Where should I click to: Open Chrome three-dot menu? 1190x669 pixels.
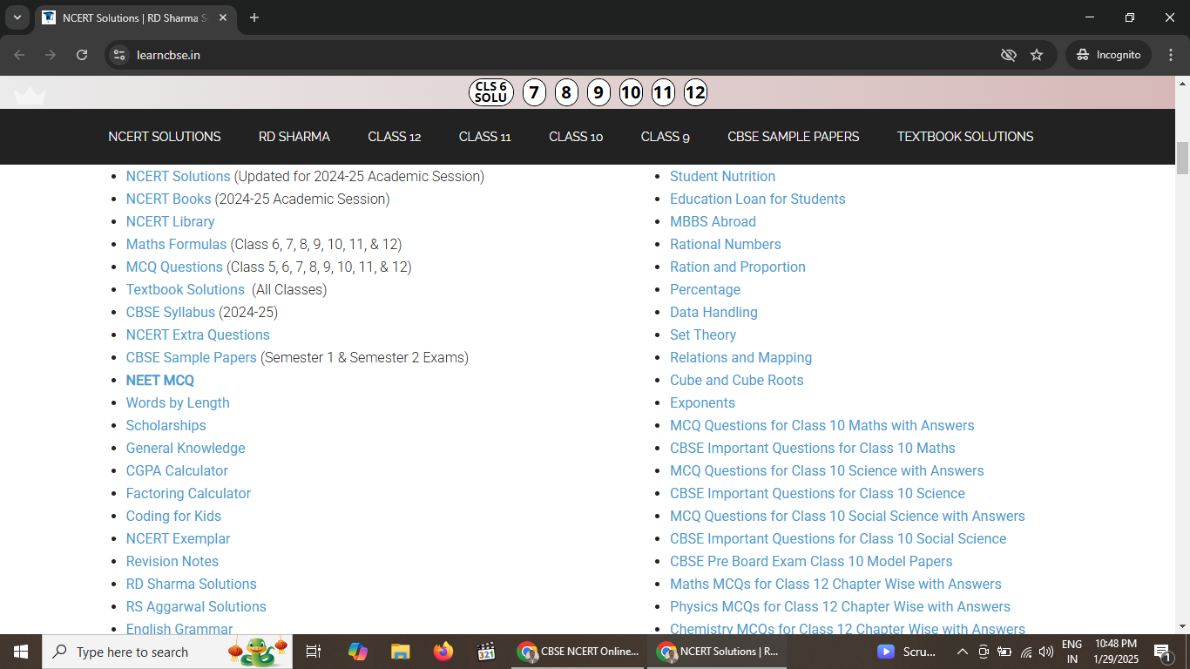coord(1170,55)
